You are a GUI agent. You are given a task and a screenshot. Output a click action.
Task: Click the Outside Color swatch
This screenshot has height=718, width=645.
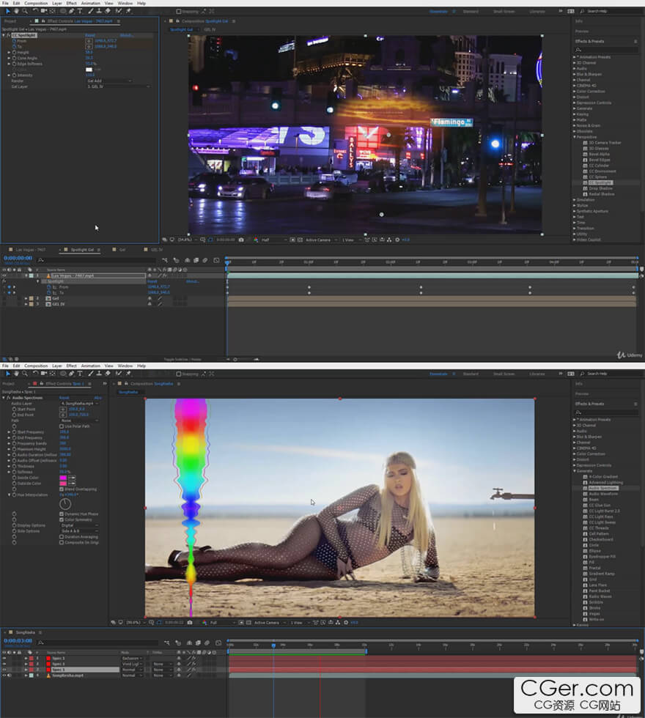tap(63, 484)
